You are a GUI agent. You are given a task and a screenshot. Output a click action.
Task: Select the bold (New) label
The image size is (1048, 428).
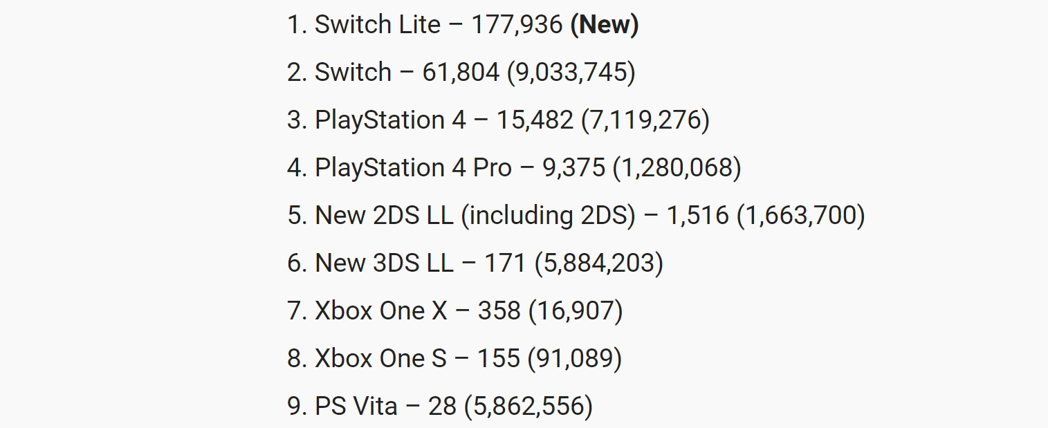coord(604,25)
